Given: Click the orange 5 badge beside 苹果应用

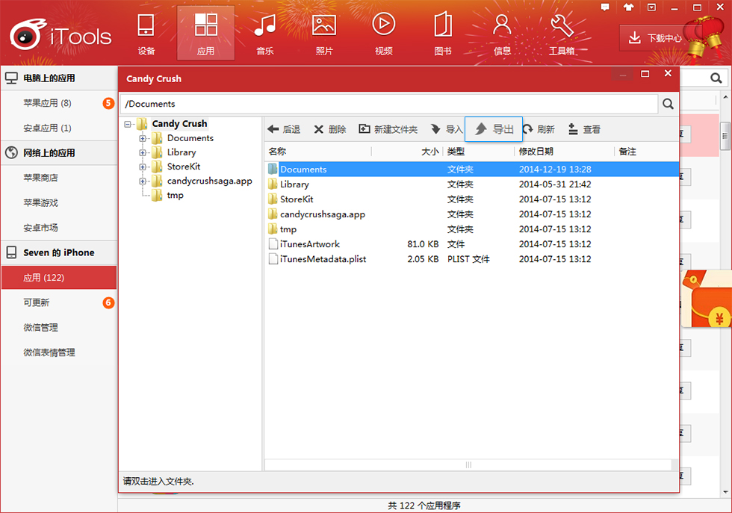Looking at the screenshot, I should (108, 103).
